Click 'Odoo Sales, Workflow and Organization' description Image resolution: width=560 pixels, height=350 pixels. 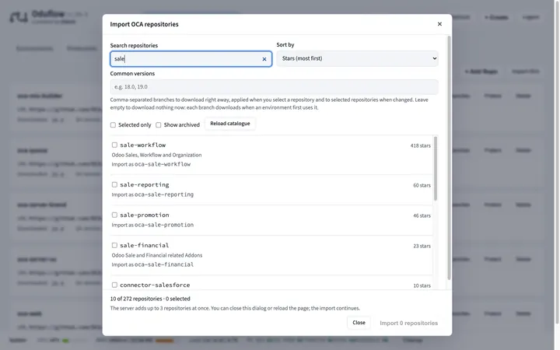pyautogui.click(x=156, y=155)
